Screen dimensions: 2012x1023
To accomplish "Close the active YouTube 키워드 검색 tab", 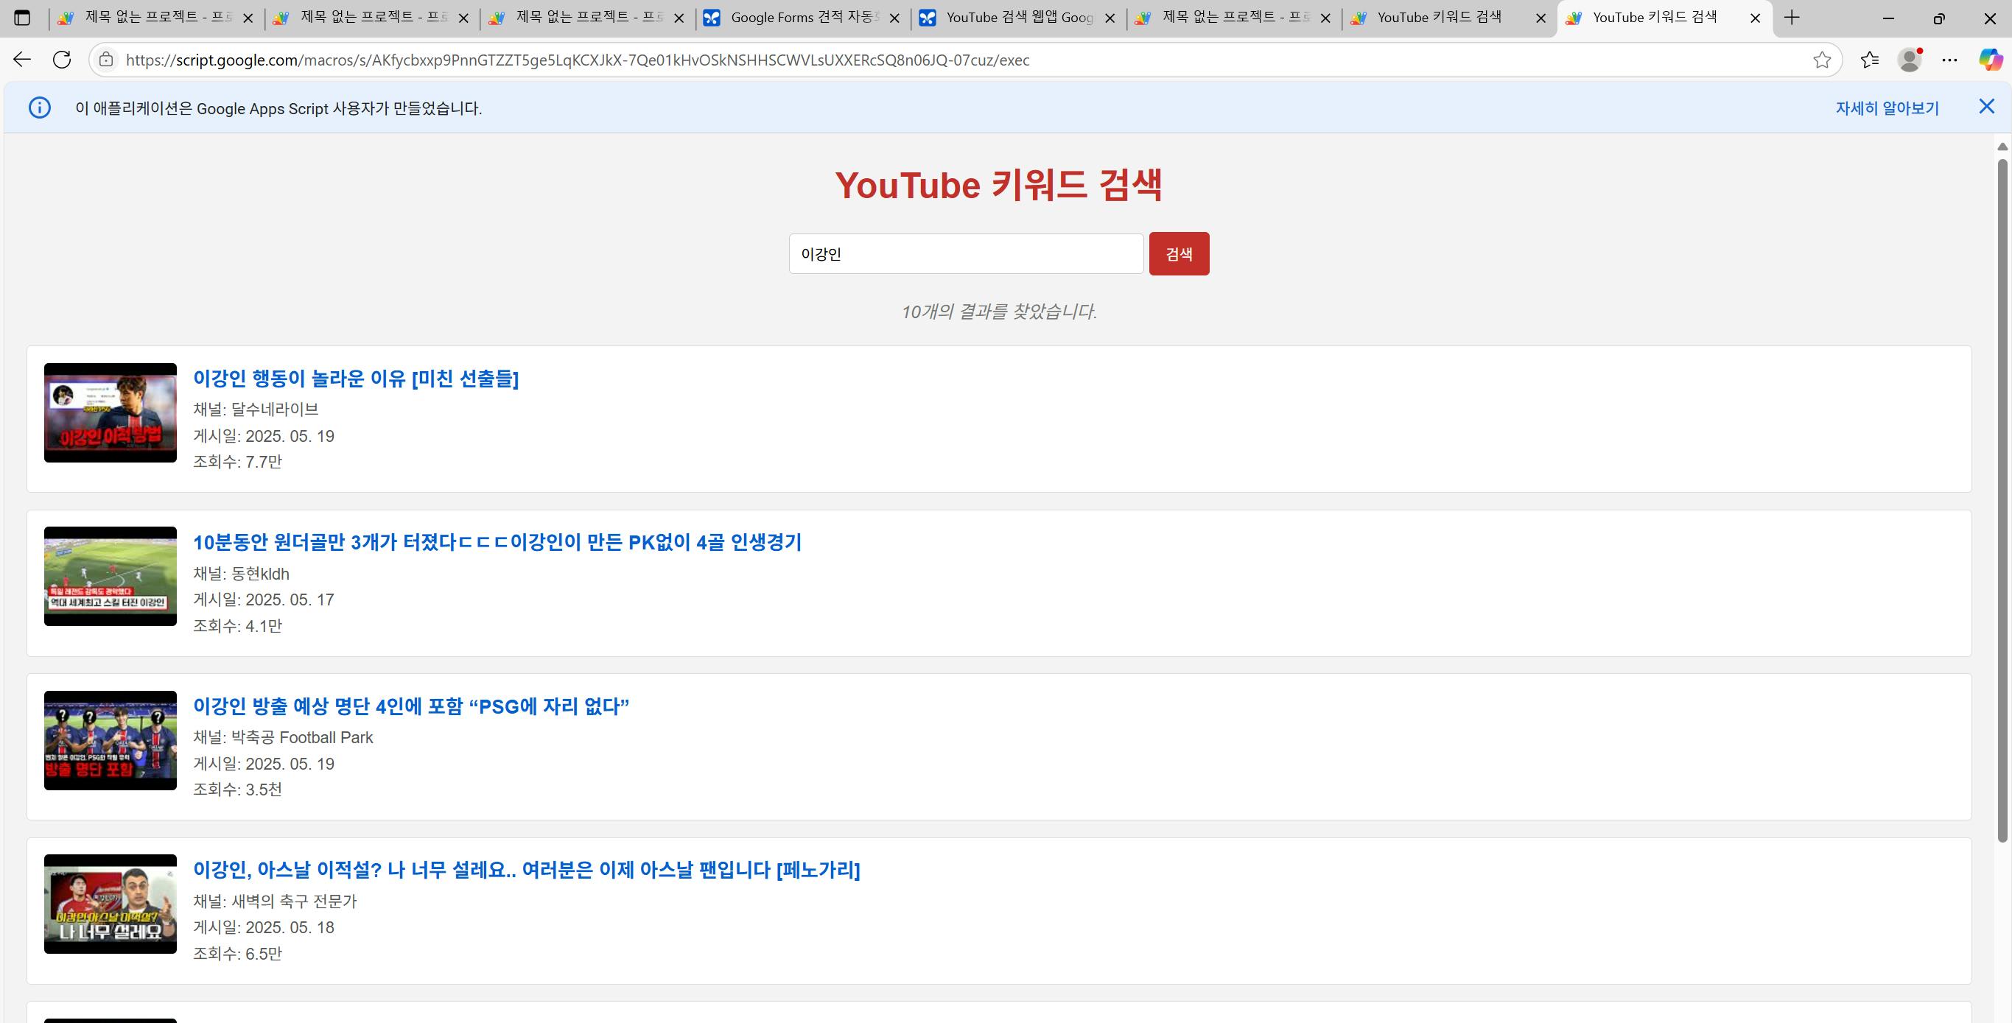I will click(1755, 18).
